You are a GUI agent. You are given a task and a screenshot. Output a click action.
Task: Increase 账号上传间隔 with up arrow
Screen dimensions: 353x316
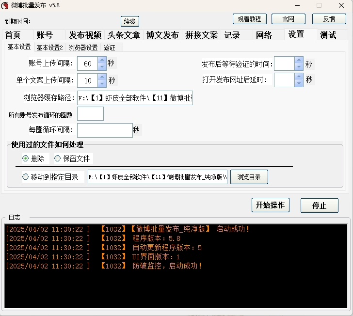click(x=102, y=60)
